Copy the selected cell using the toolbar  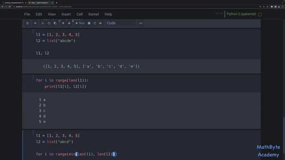[49, 23]
